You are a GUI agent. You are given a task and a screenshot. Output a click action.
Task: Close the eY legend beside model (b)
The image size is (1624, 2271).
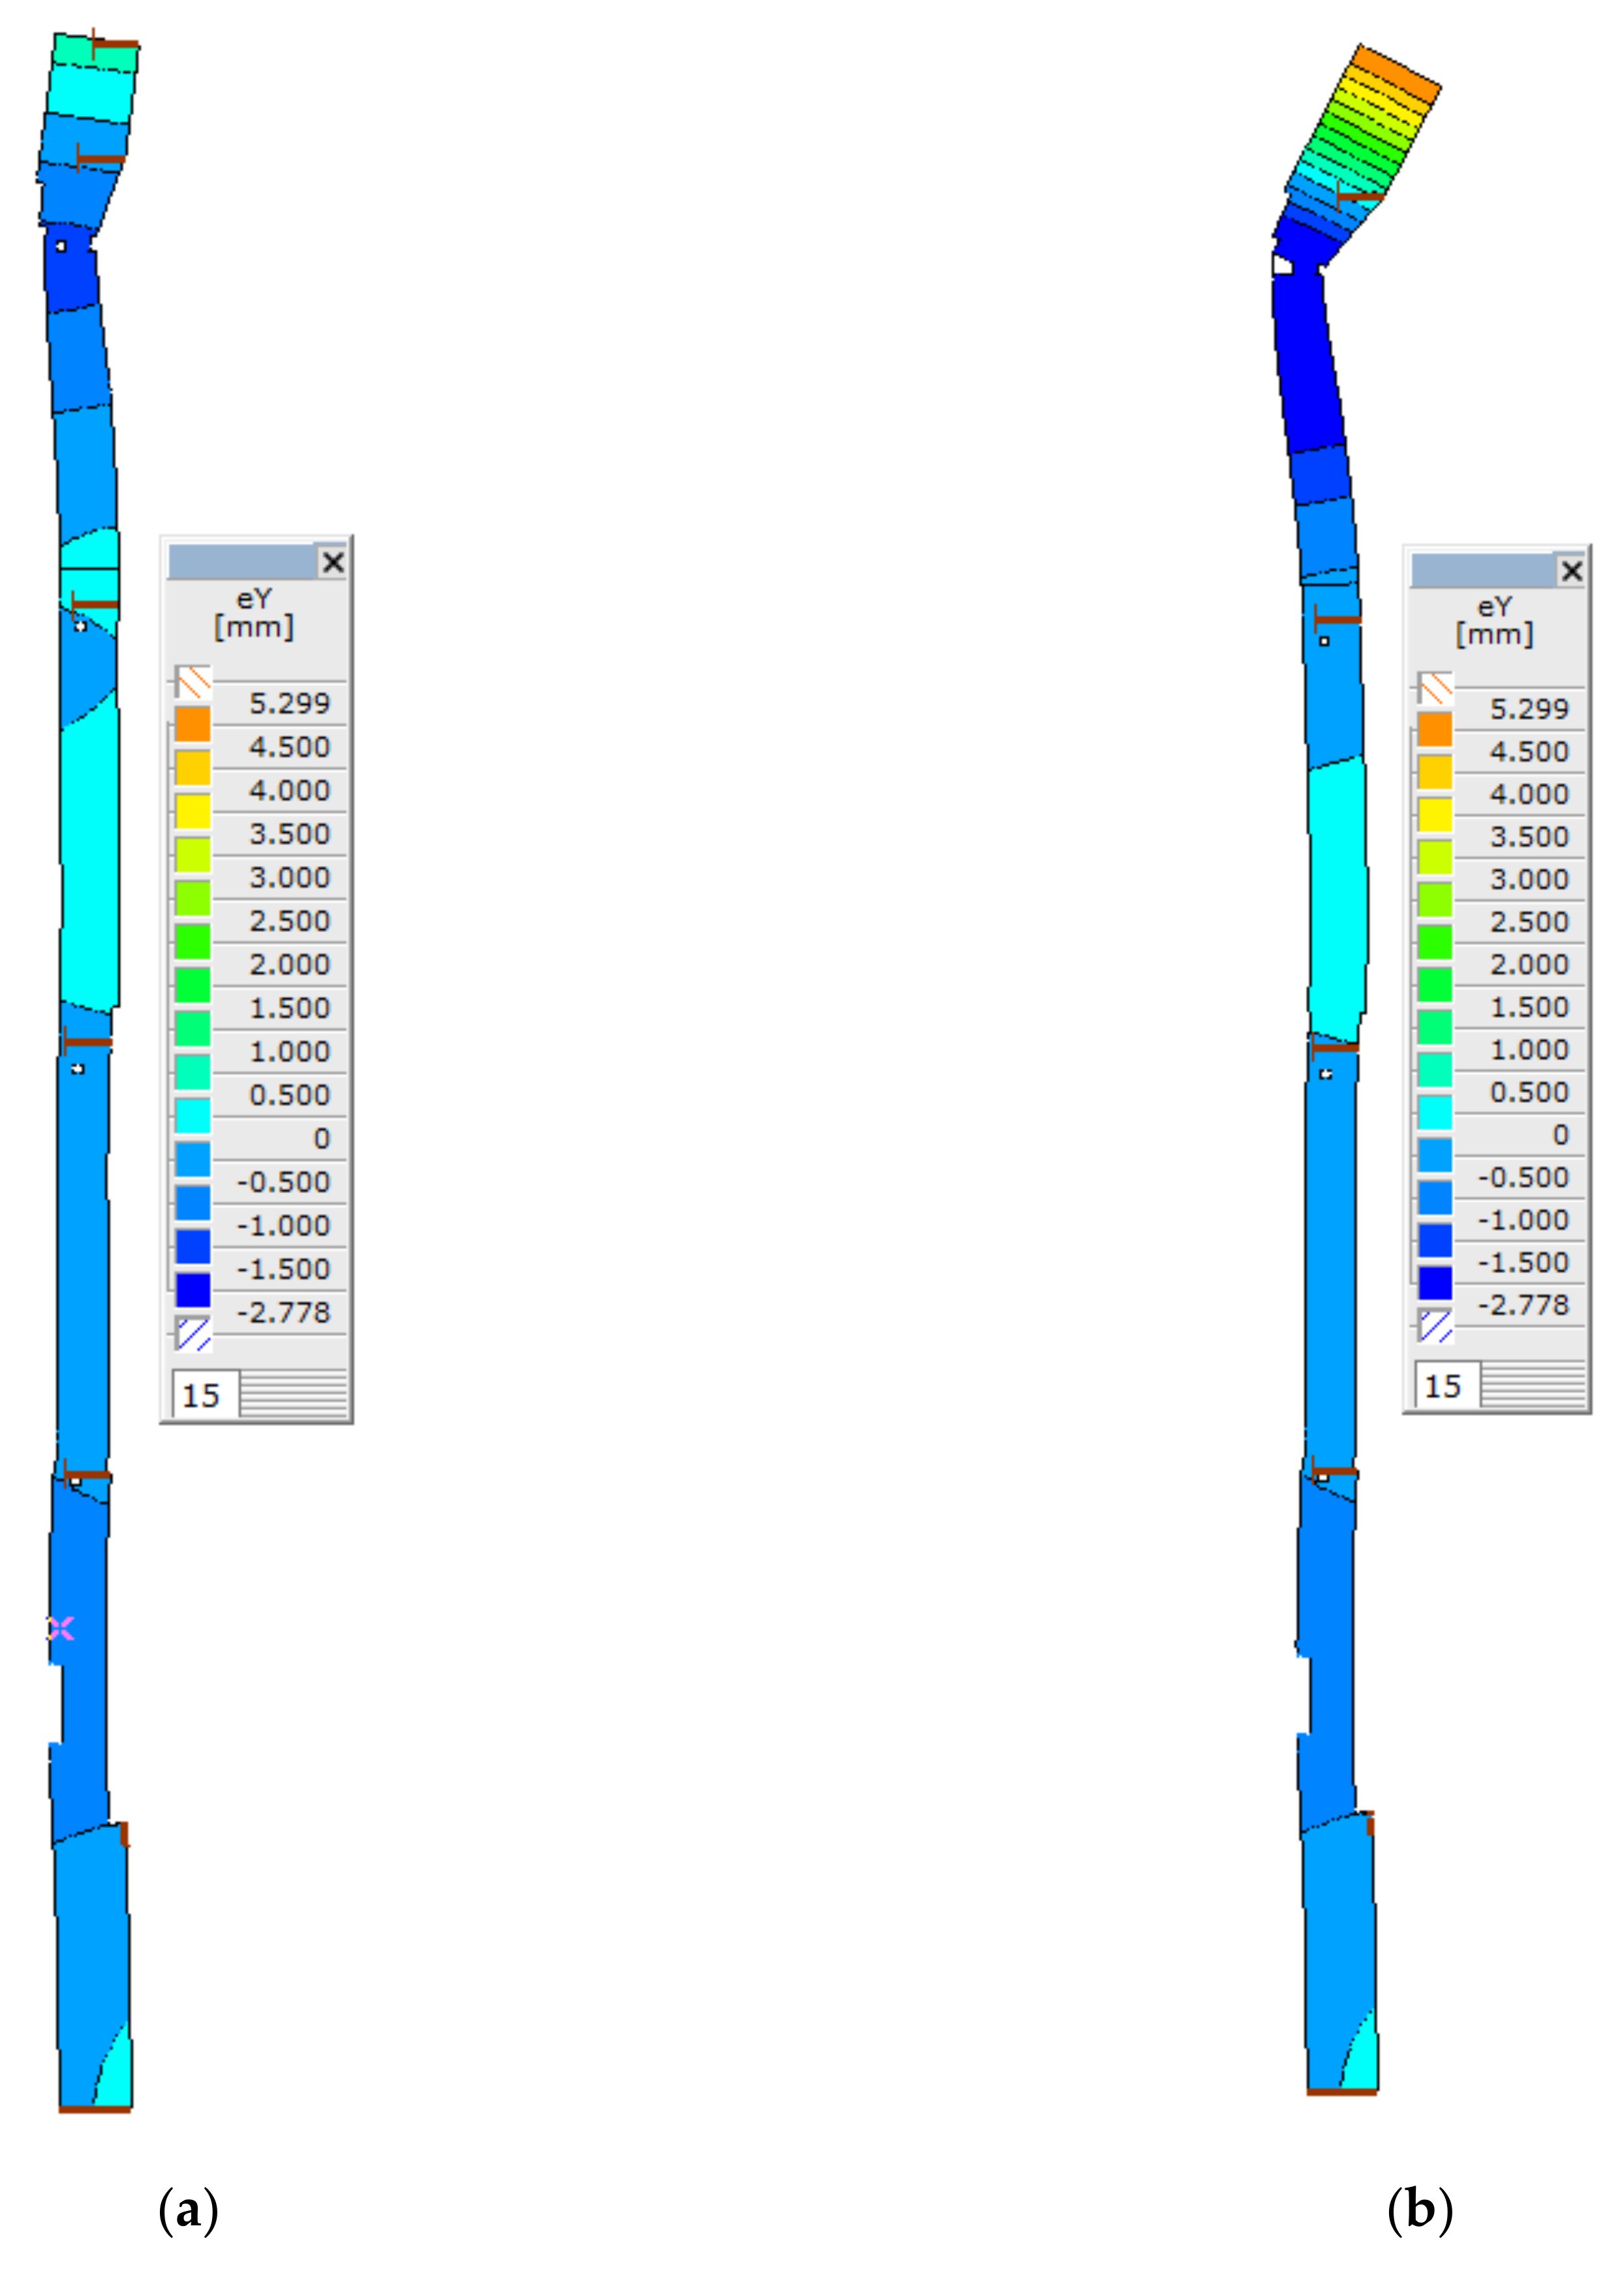click(x=1571, y=571)
